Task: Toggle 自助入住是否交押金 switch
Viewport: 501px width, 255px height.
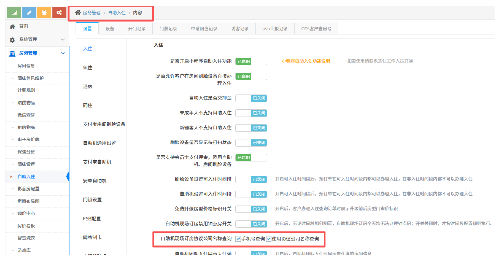Action: (x=251, y=98)
